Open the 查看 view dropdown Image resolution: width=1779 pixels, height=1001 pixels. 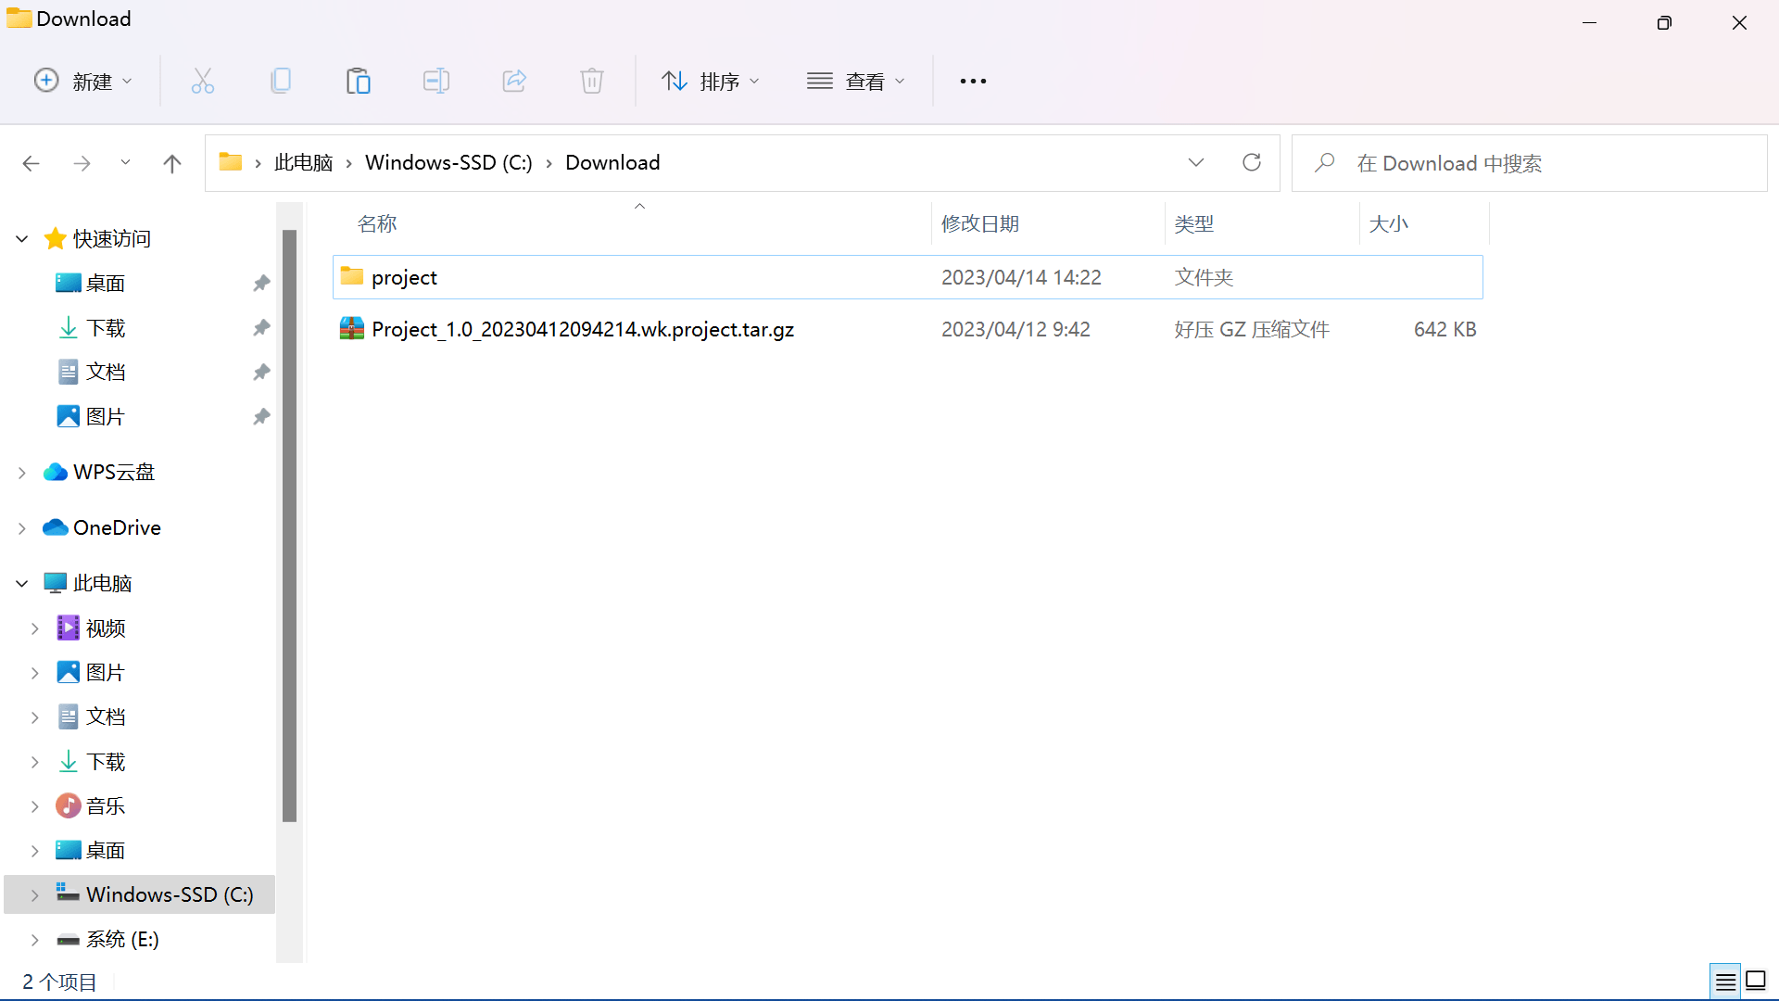coord(855,82)
